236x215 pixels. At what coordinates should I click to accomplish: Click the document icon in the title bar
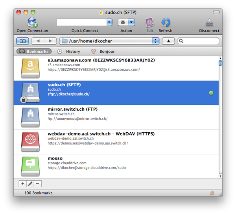(x=101, y=12)
